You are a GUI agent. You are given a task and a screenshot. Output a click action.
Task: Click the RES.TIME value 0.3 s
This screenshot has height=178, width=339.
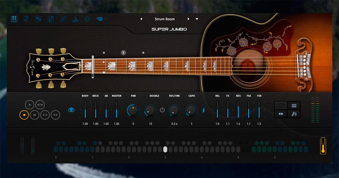point(174,124)
